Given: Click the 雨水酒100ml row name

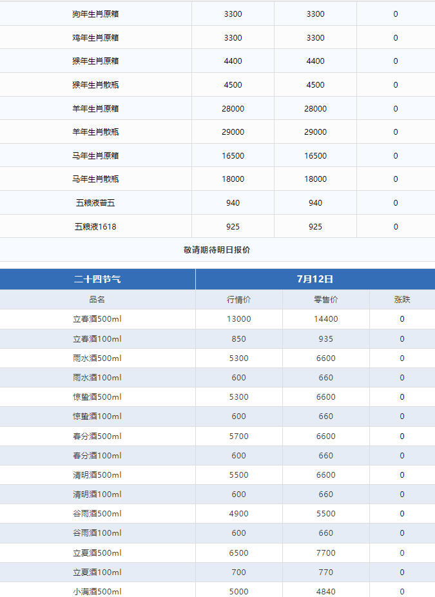Looking at the screenshot, I should (x=97, y=378).
